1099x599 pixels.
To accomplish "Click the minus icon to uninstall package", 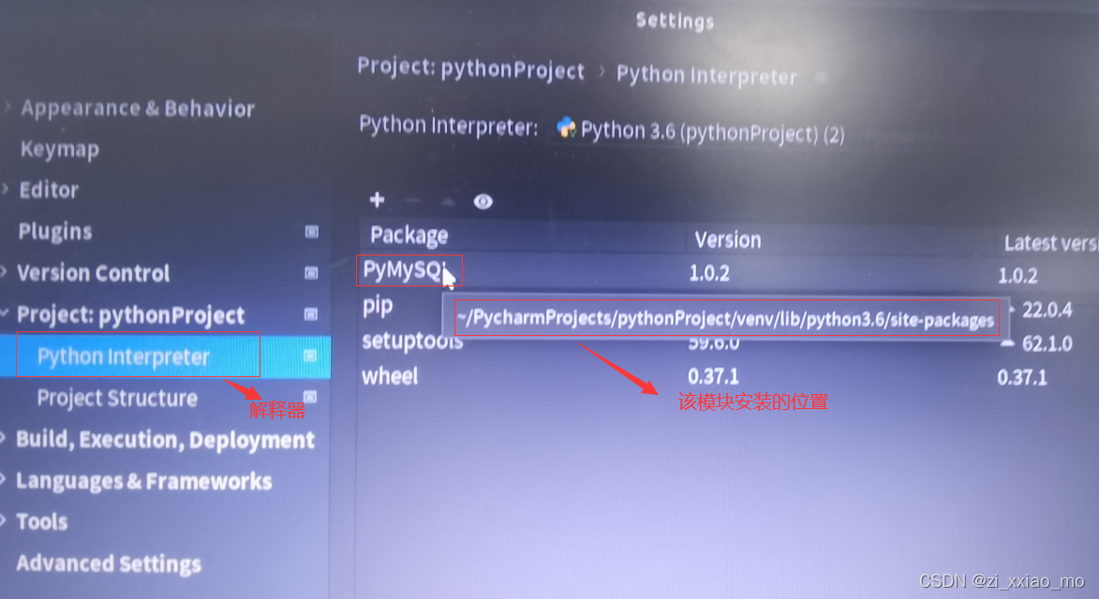I will click(x=413, y=201).
